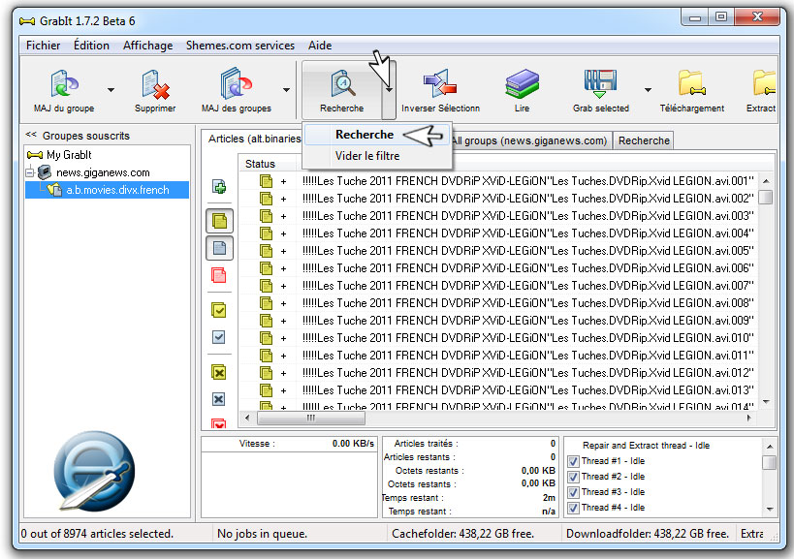
Task: Open the Édition menu
Action: [x=91, y=46]
